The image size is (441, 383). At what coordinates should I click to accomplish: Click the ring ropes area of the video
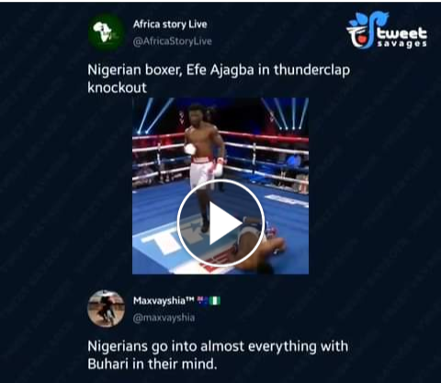click(x=266, y=153)
